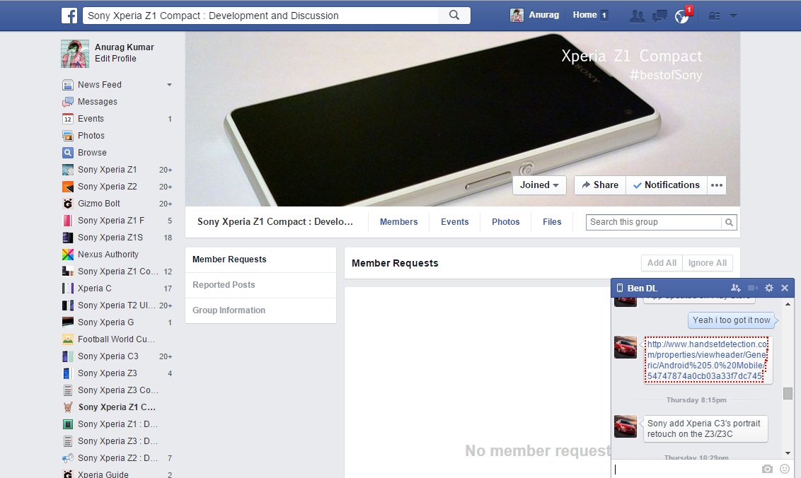This screenshot has width=801, height=478.
Task: Click the Facebook logo icon
Action: coord(69,16)
